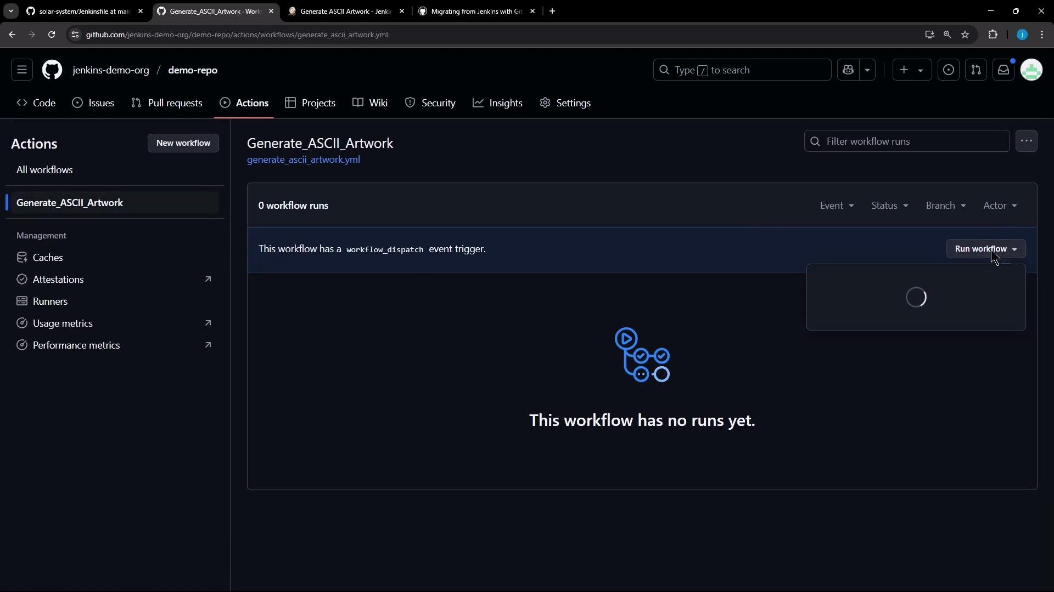Open the create new plus dropdown
The height and width of the screenshot is (592, 1054).
912,70
